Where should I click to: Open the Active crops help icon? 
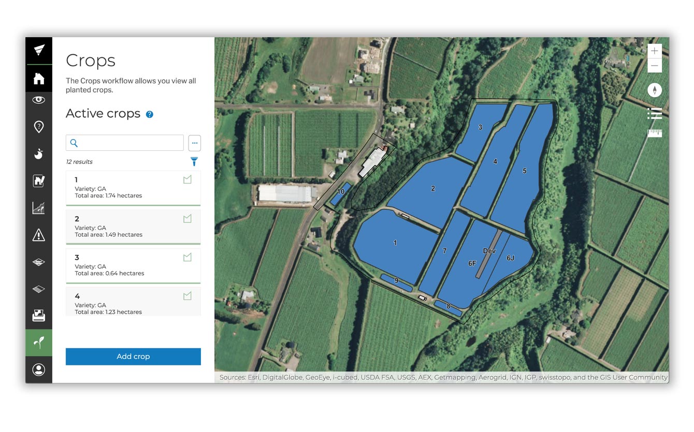[150, 114]
